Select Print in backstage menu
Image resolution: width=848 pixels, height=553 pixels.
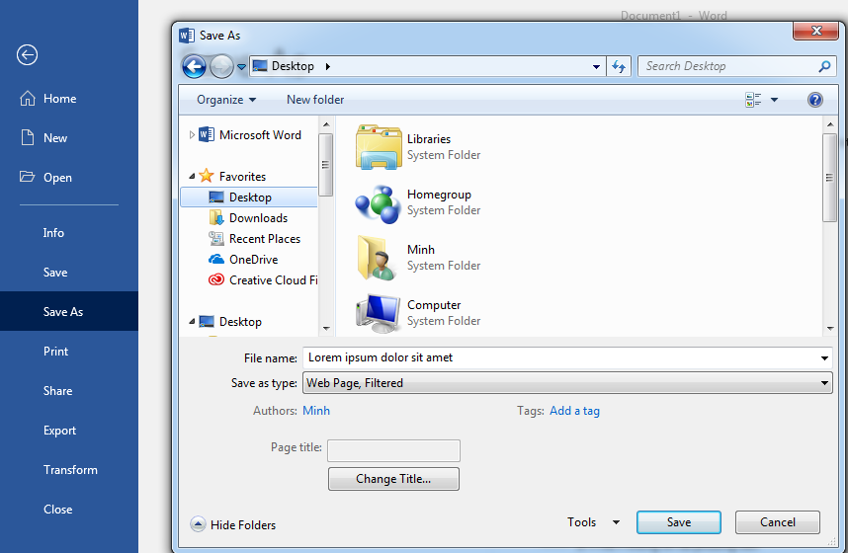click(55, 351)
